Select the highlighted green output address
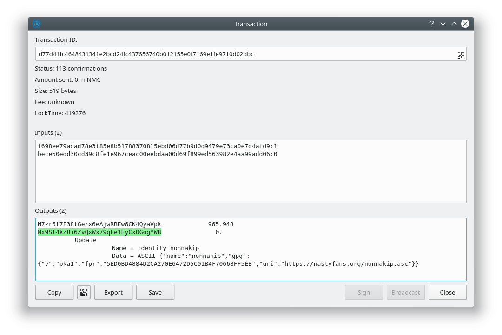This screenshot has width=502, height=335. (x=99, y=232)
